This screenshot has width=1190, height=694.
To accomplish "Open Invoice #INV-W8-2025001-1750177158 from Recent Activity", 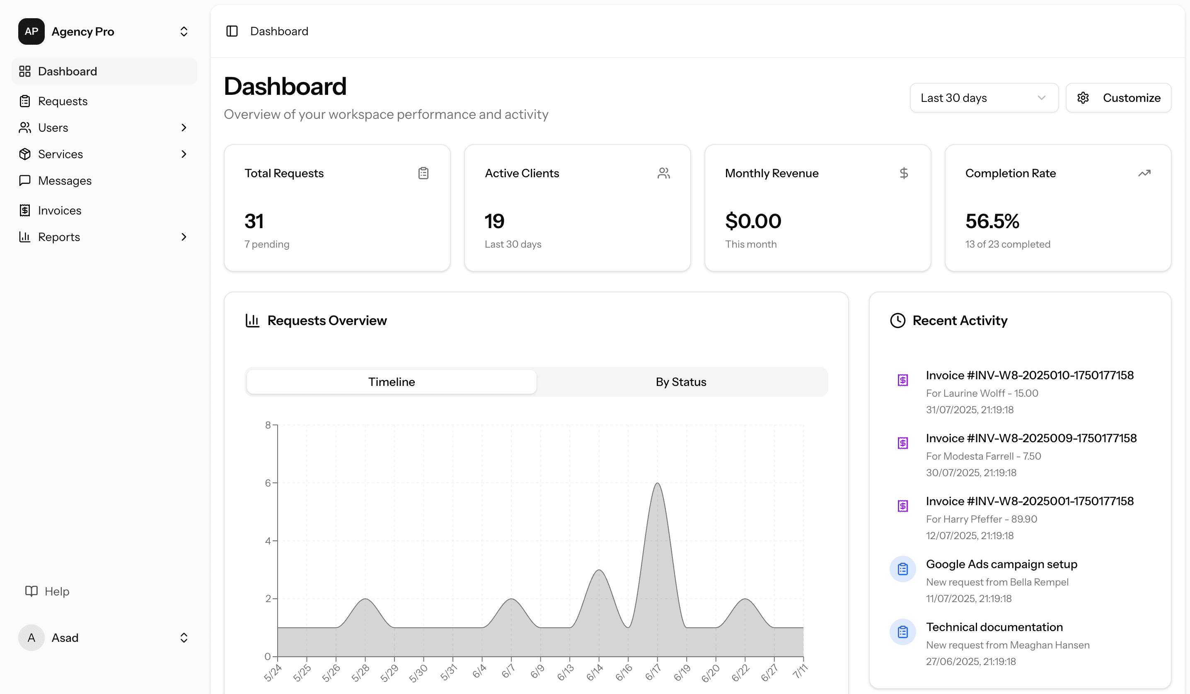I will (1030, 501).
